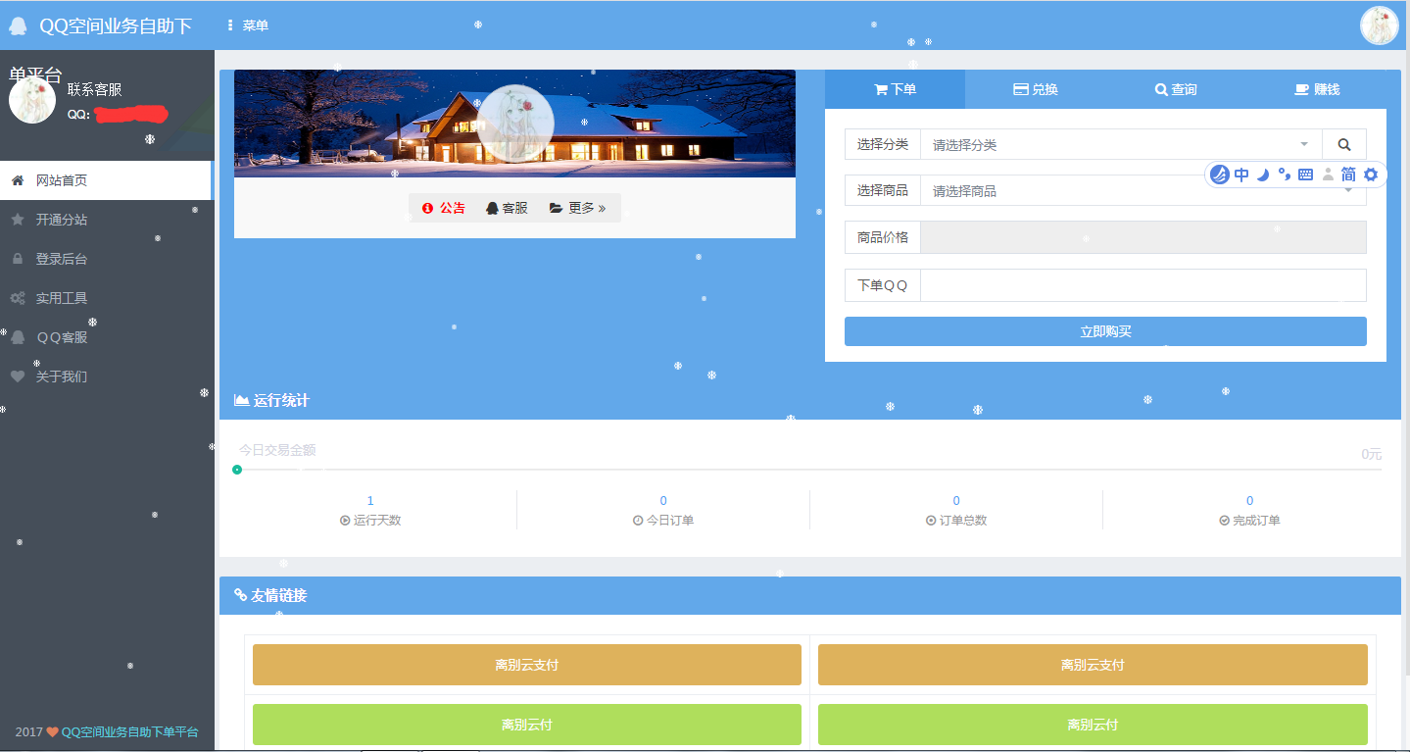Click the 友情链接 panel heading

pyautogui.click(x=270, y=595)
